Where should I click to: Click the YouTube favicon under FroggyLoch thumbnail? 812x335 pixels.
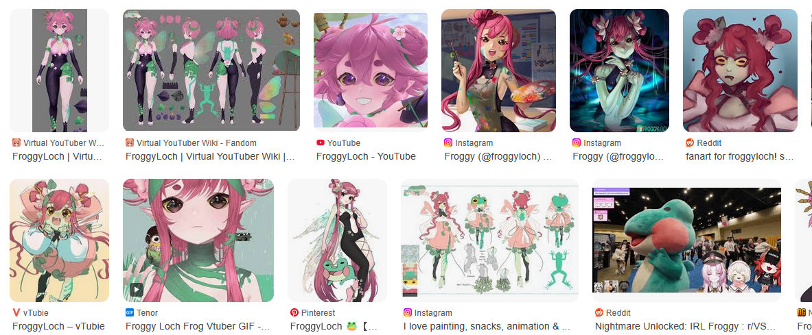point(320,142)
